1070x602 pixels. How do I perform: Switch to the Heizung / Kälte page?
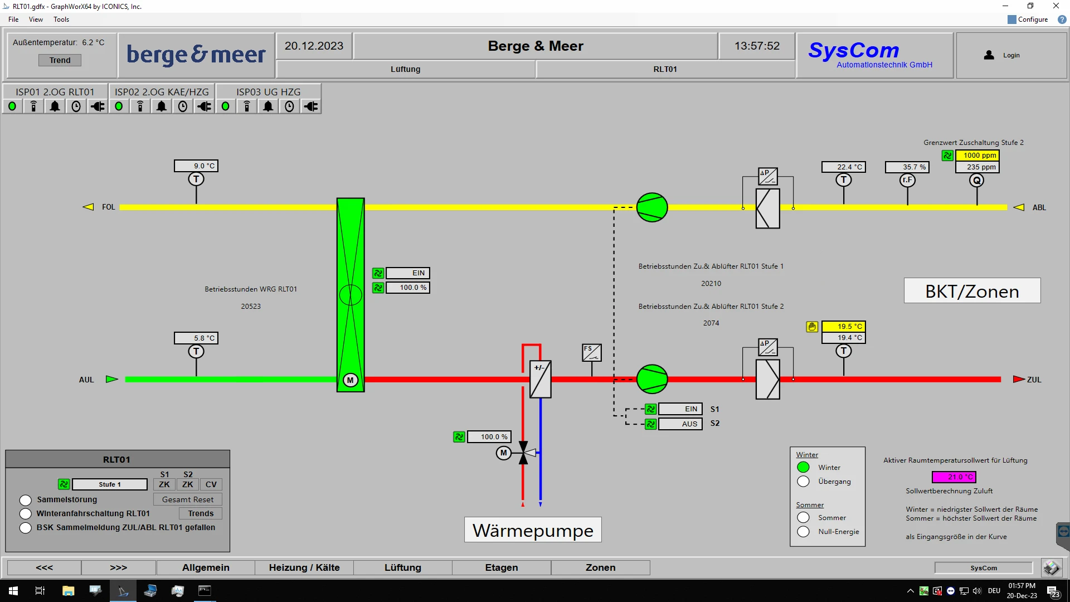304,567
